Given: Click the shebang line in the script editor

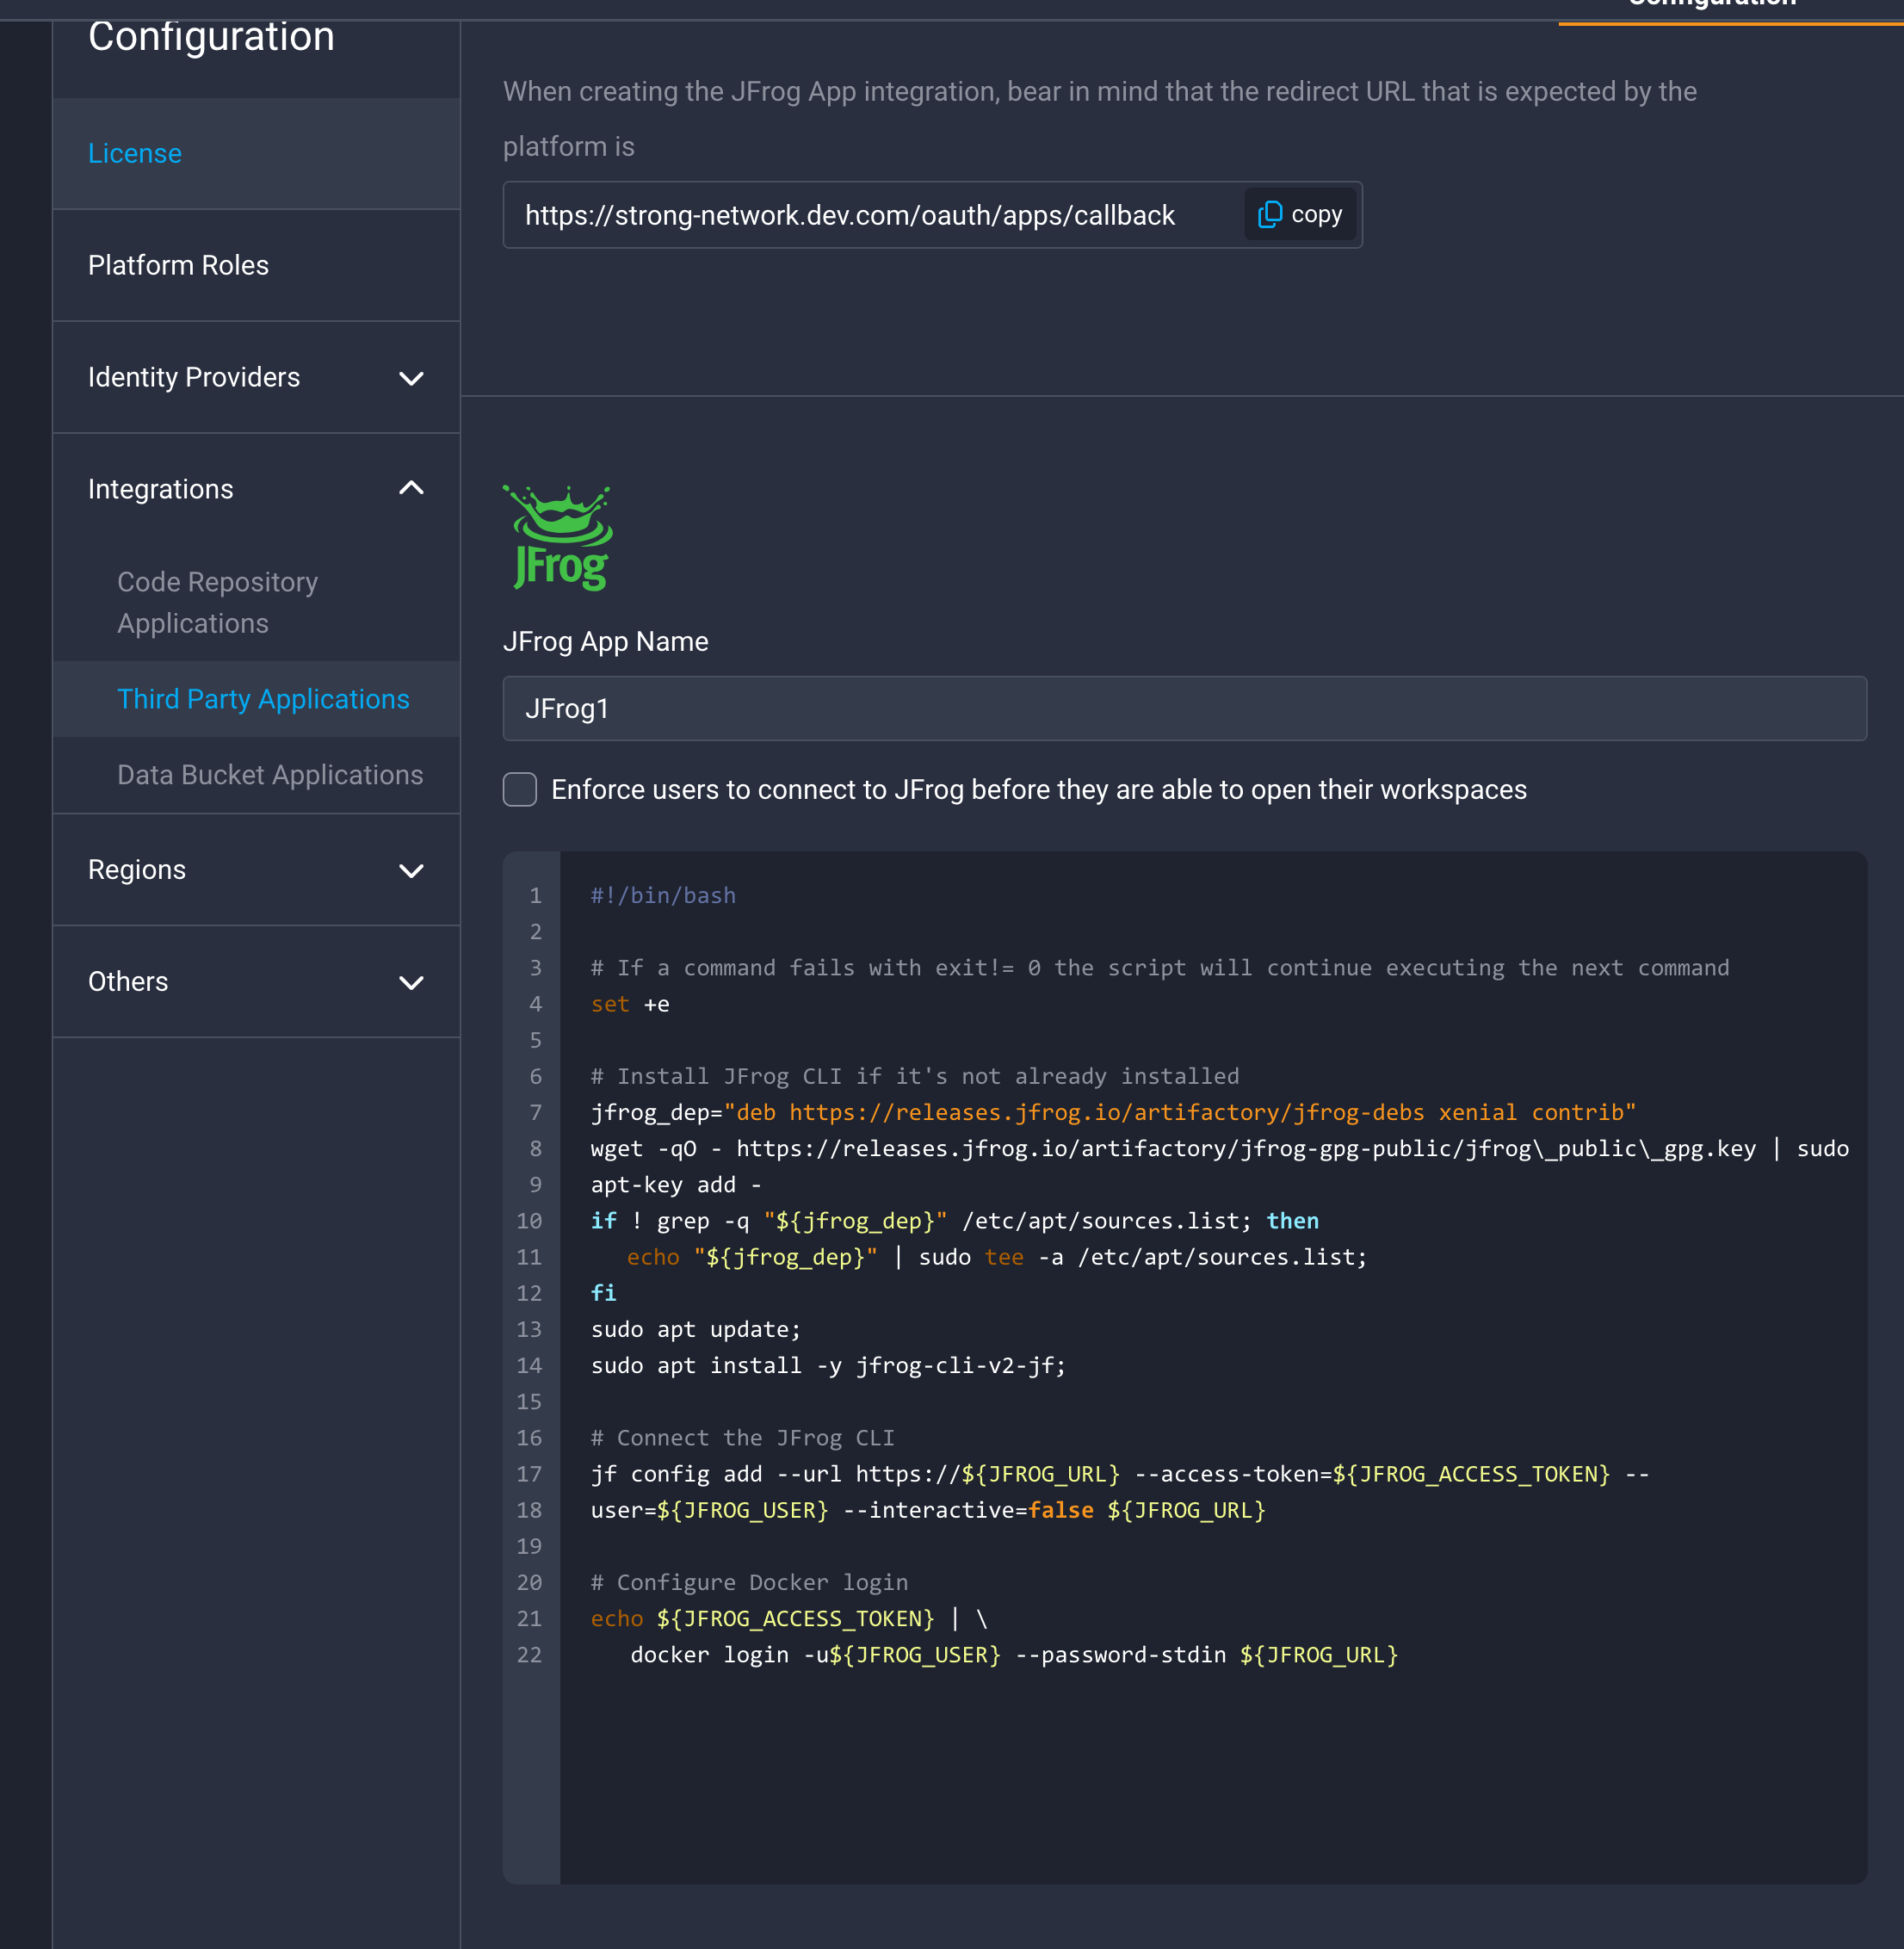Looking at the screenshot, I should [663, 895].
